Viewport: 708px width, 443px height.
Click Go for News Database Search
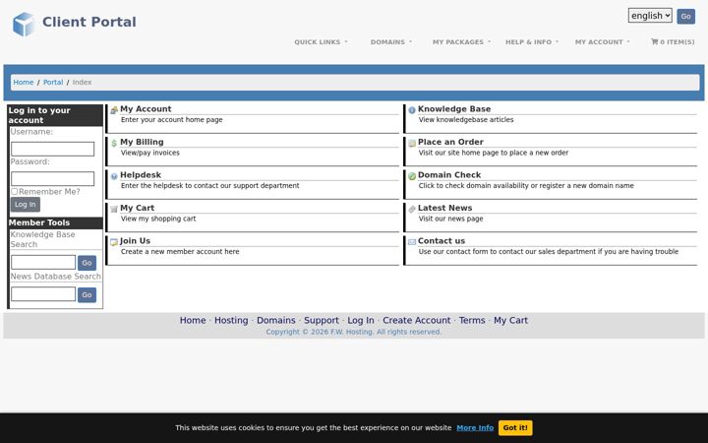(87, 294)
